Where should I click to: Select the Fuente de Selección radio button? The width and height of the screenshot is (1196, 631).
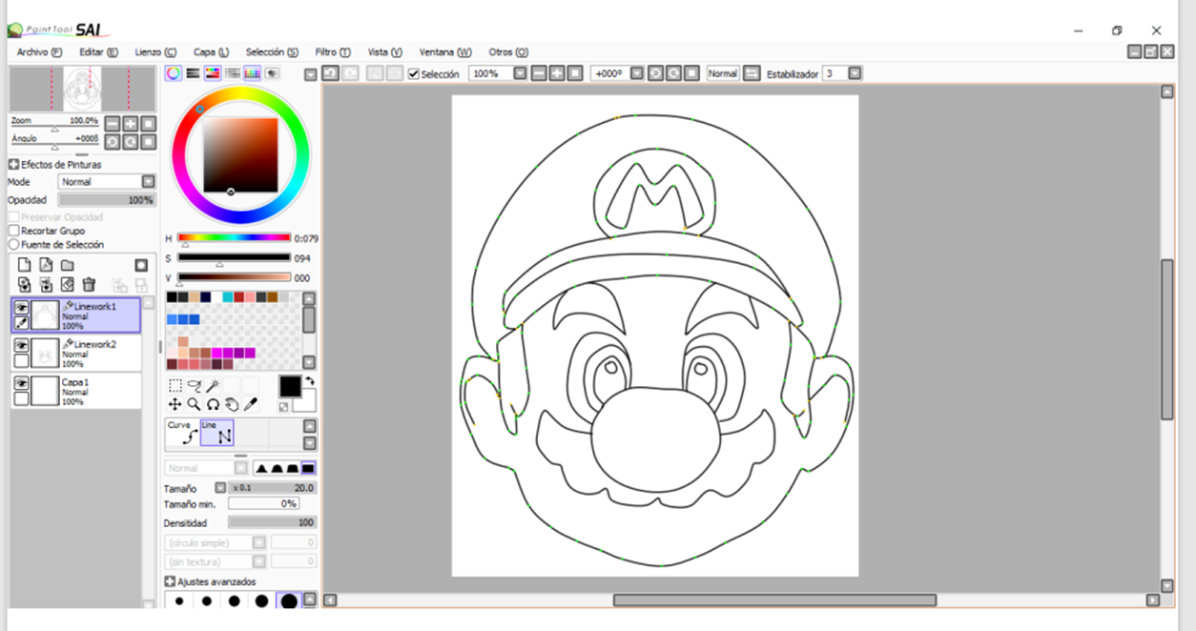click(13, 245)
